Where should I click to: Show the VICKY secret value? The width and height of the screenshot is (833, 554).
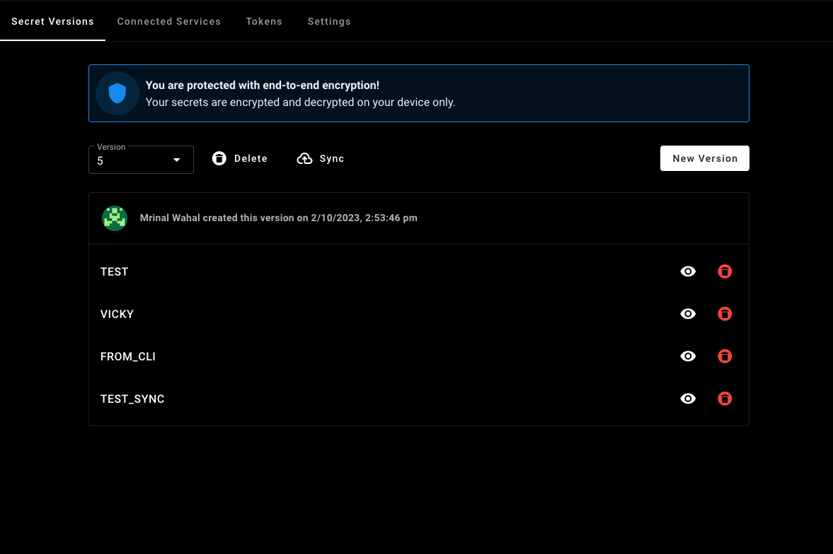(x=687, y=314)
